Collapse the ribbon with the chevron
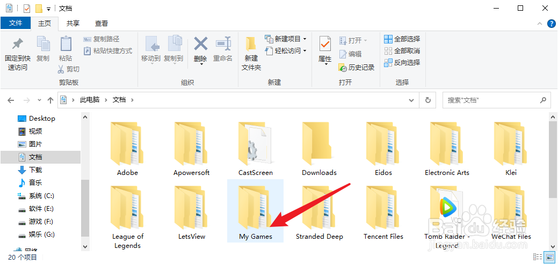Viewport: 558px width, 264px height. click(540, 24)
